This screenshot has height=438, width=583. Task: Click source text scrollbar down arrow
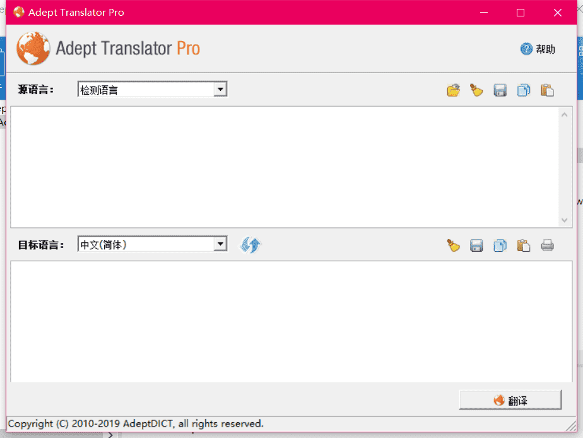(x=565, y=220)
